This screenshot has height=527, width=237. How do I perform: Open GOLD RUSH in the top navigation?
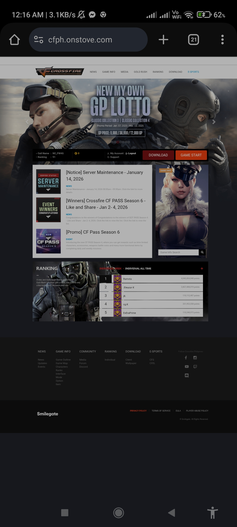pos(140,72)
